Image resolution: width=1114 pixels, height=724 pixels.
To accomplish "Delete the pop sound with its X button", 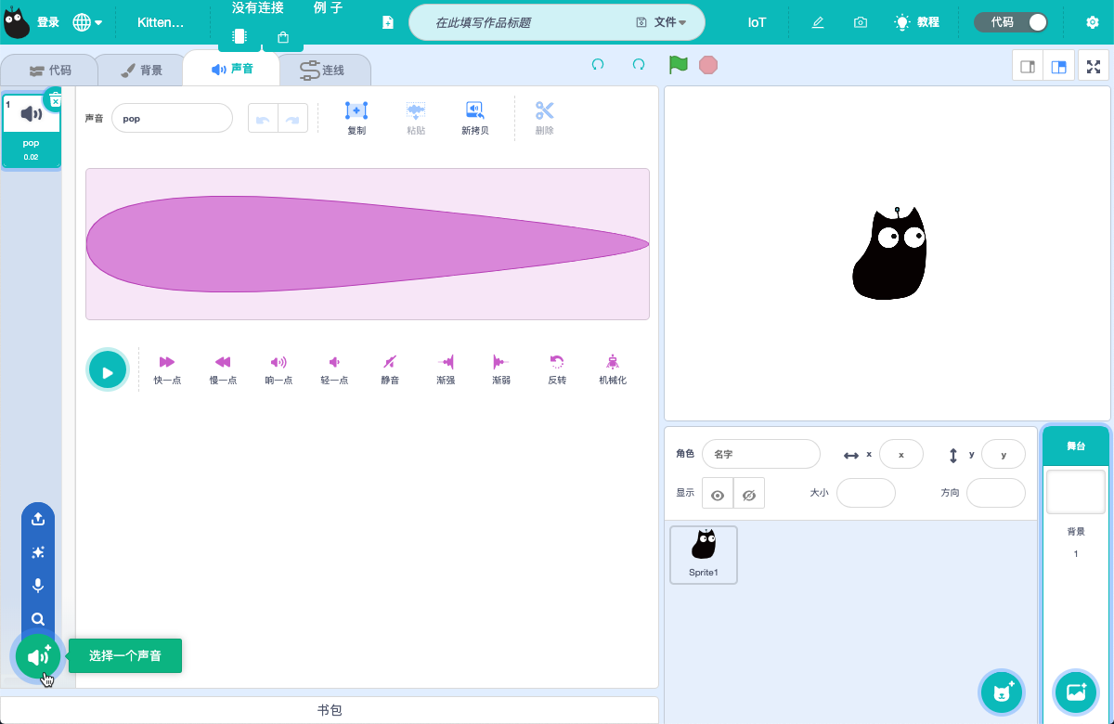I will click(55, 101).
